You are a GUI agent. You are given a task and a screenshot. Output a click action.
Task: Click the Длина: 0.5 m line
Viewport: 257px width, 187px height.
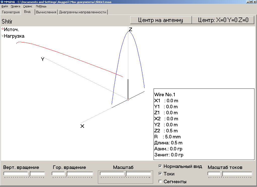[168, 143]
